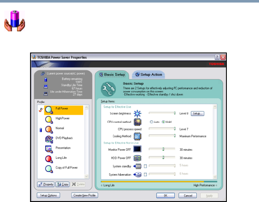Open profile Property button
This screenshot has height=202, width=259.
click(x=46, y=184)
